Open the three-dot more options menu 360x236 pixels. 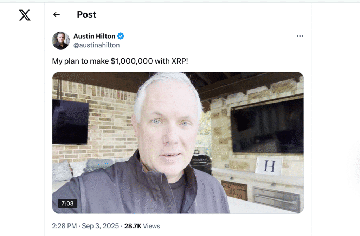click(300, 36)
